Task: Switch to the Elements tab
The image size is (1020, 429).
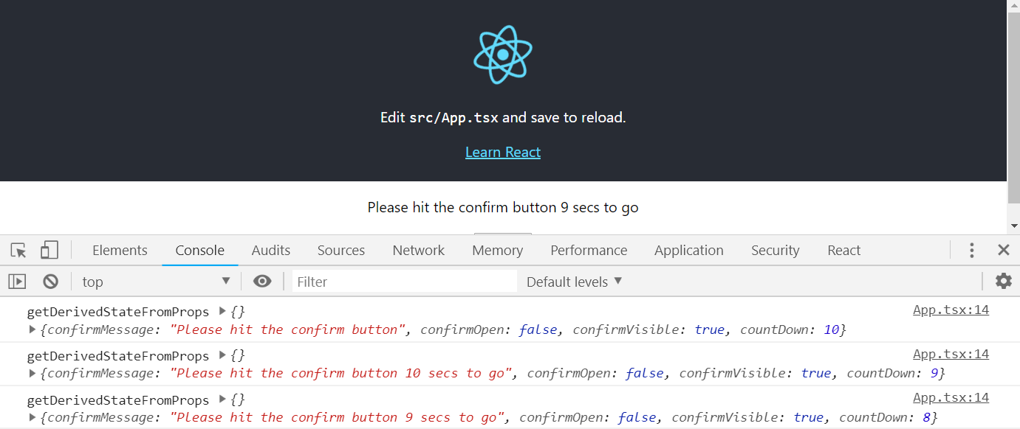Action: pos(120,251)
